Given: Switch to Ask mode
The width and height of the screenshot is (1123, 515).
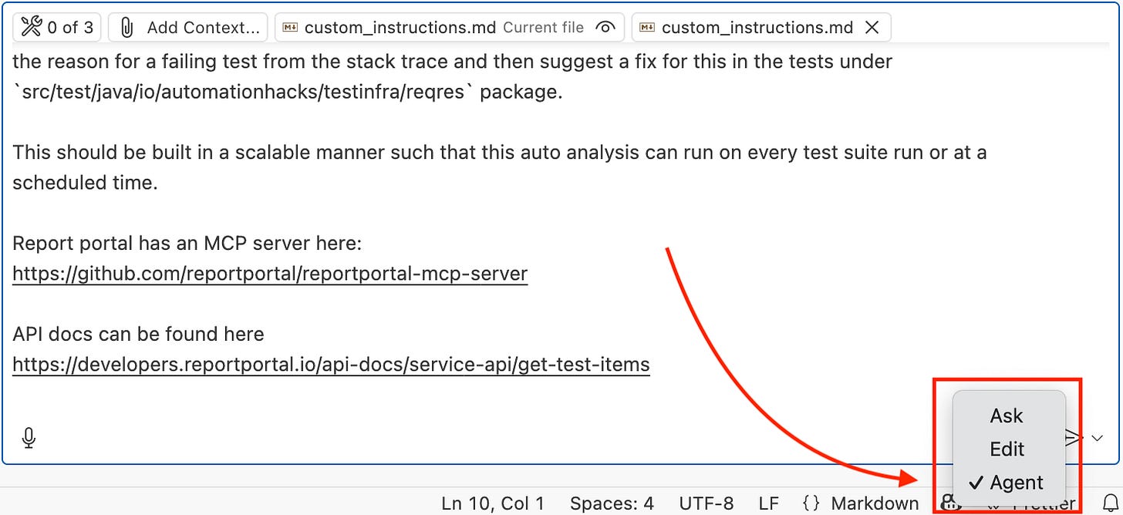Looking at the screenshot, I should pyautogui.click(x=1007, y=416).
